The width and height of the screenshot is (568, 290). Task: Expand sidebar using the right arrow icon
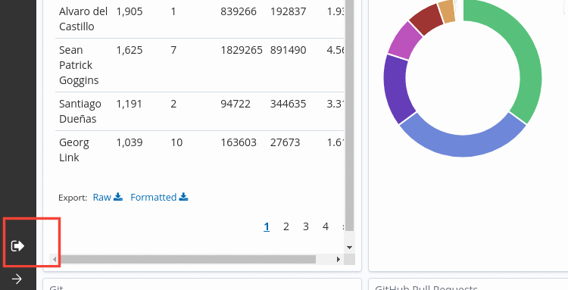tap(17, 279)
